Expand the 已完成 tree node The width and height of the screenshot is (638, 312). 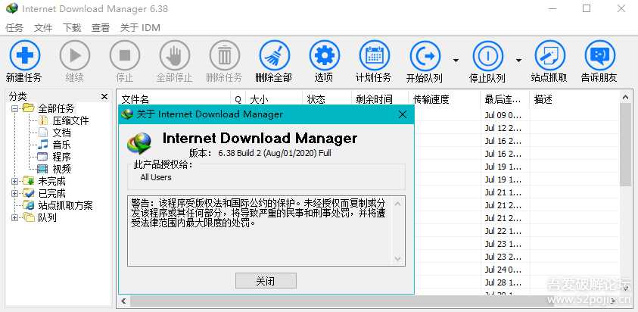pos(15,193)
